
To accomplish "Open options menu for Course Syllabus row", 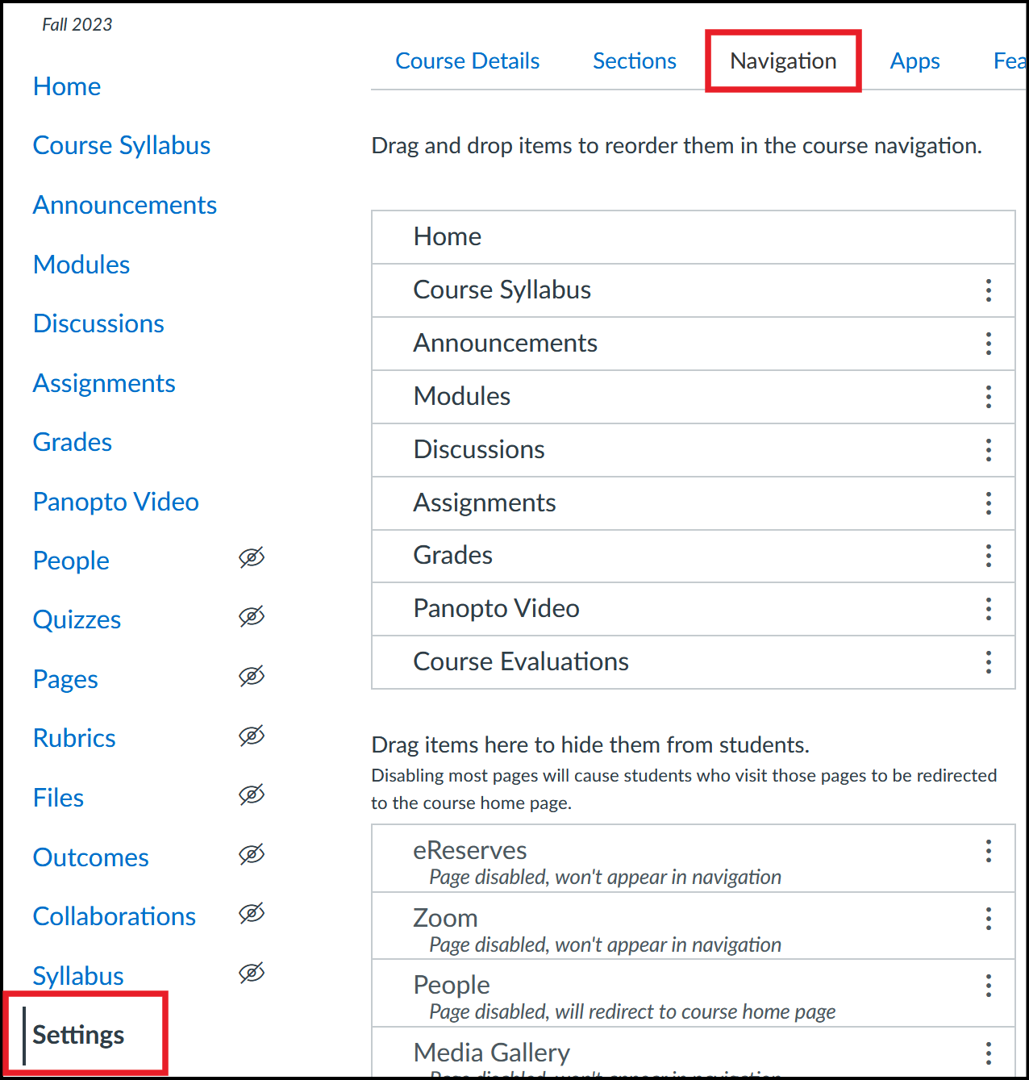I will pos(988,290).
